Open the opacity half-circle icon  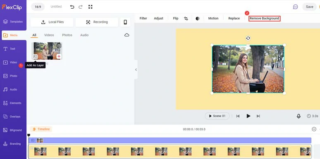197,19
